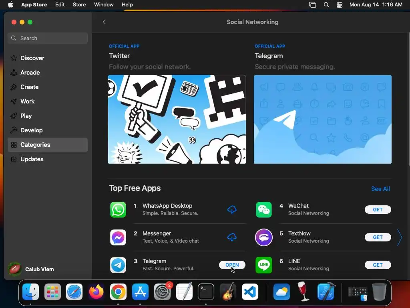Launch Google Chrome from the Dock

[118, 292]
